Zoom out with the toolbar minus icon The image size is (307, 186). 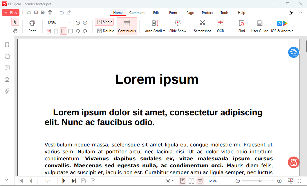78,23
